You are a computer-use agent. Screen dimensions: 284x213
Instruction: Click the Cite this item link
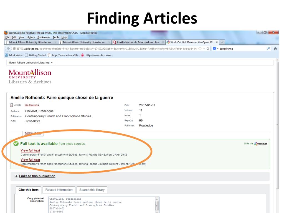click(x=32, y=105)
